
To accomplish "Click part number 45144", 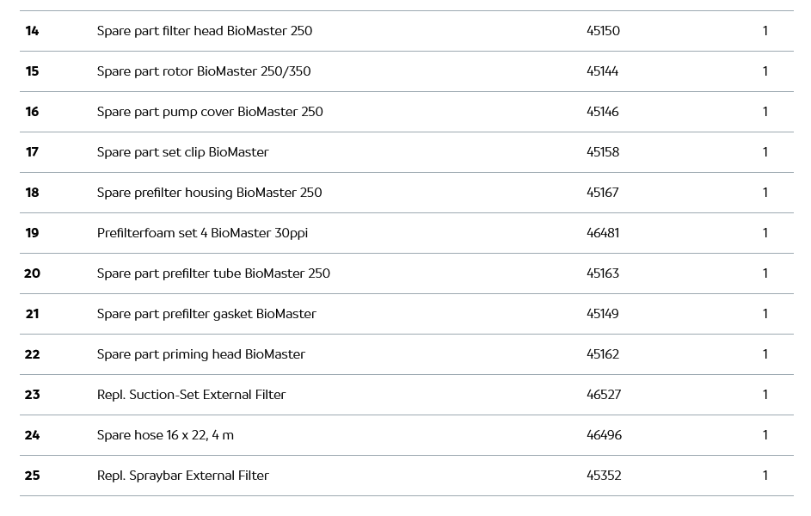I will point(602,71).
